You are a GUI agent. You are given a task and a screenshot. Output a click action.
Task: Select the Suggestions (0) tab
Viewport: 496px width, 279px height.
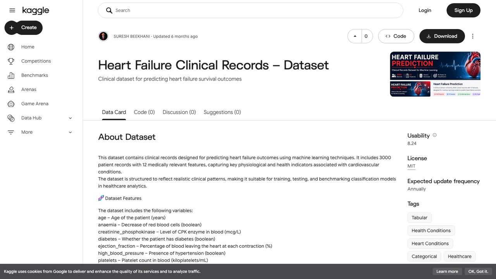point(222,112)
